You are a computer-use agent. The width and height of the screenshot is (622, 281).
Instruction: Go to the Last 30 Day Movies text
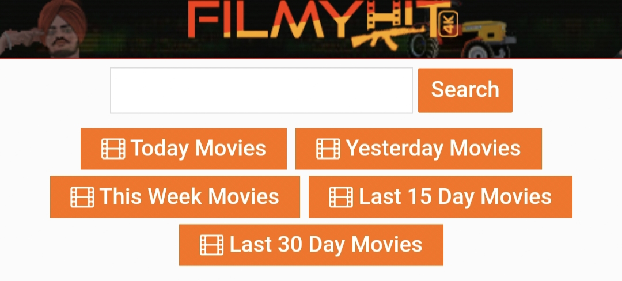[x=325, y=245]
